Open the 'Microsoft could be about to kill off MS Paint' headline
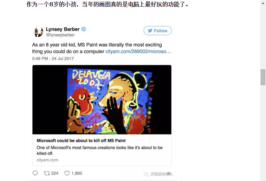The width and height of the screenshot is (266, 181). click(81, 140)
